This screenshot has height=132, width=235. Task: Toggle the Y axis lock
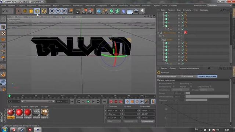click(x=58, y=11)
